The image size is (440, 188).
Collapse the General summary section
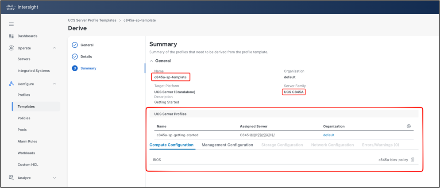[x=151, y=61]
